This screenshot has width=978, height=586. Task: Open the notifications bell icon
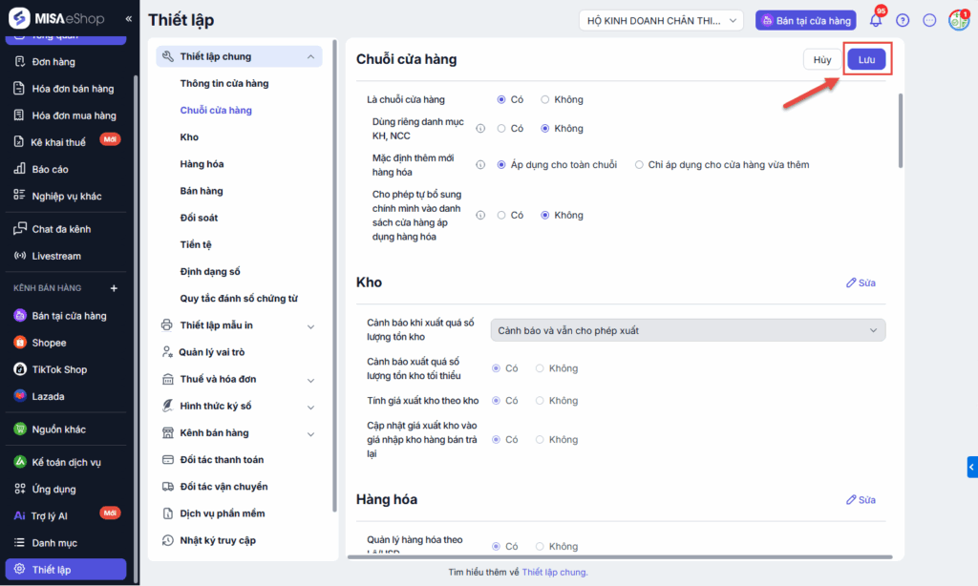[x=875, y=20]
